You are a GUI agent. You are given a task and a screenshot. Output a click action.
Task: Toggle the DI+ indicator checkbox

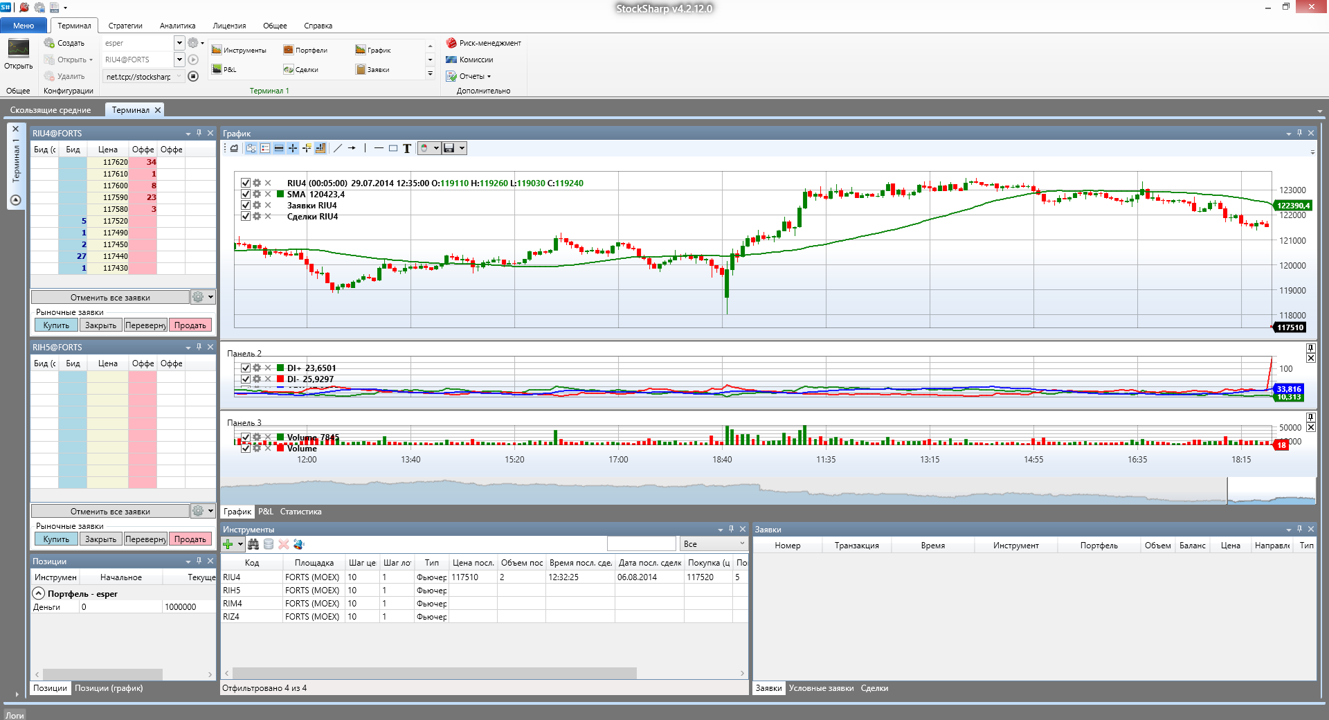pyautogui.click(x=246, y=368)
